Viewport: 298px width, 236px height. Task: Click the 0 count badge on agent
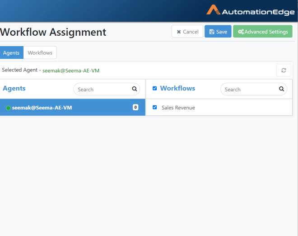pyautogui.click(x=135, y=107)
